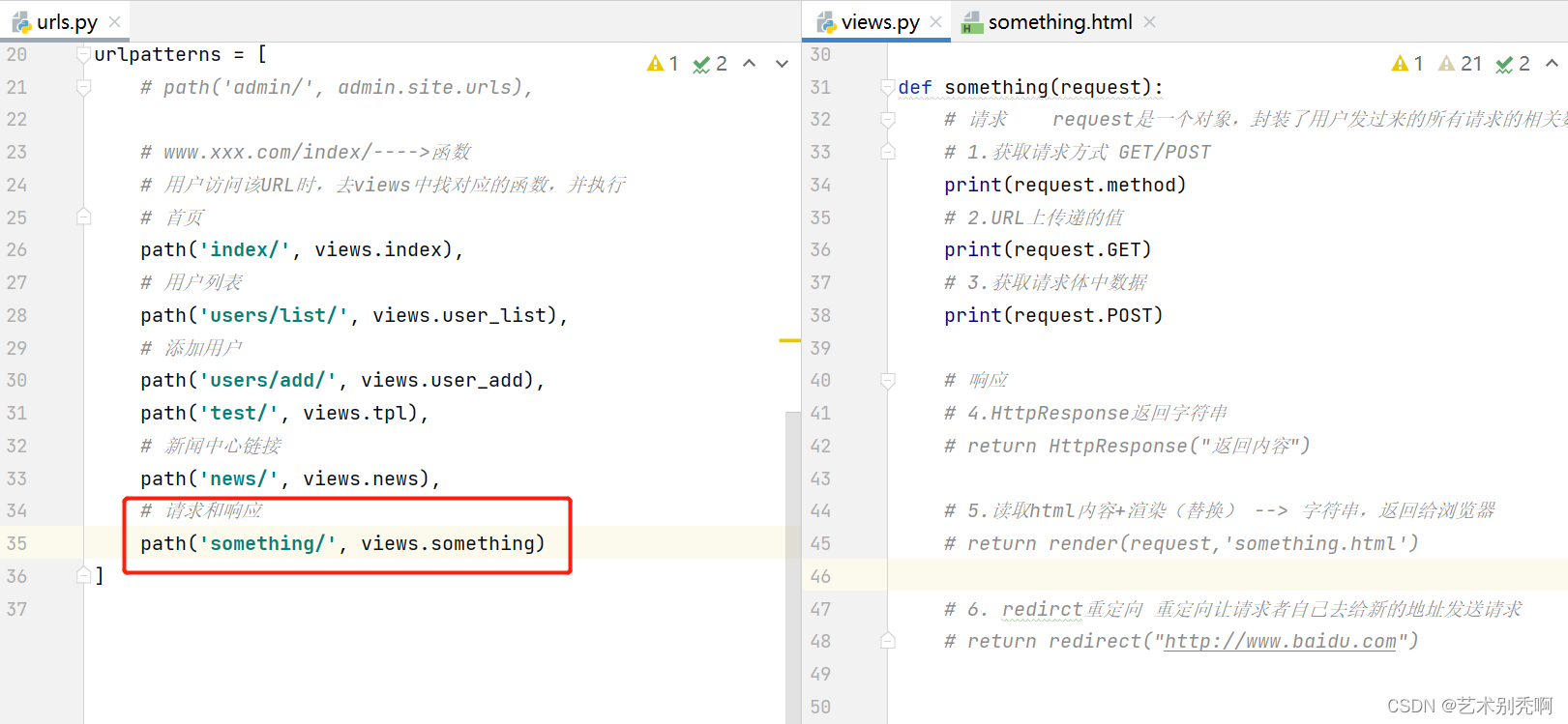This screenshot has width=1568, height=724.
Task: Click the commented 'admin.site.urls' line
Action: coord(337,87)
